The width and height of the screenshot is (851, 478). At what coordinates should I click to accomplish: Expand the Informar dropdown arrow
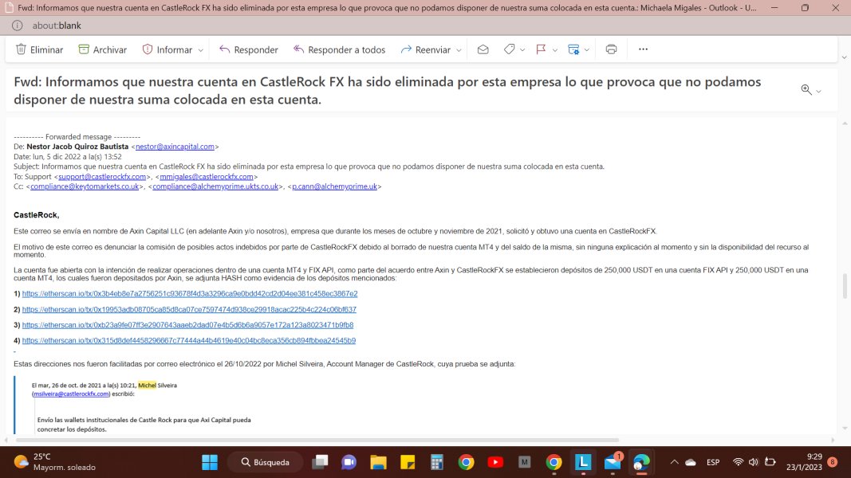(201, 50)
